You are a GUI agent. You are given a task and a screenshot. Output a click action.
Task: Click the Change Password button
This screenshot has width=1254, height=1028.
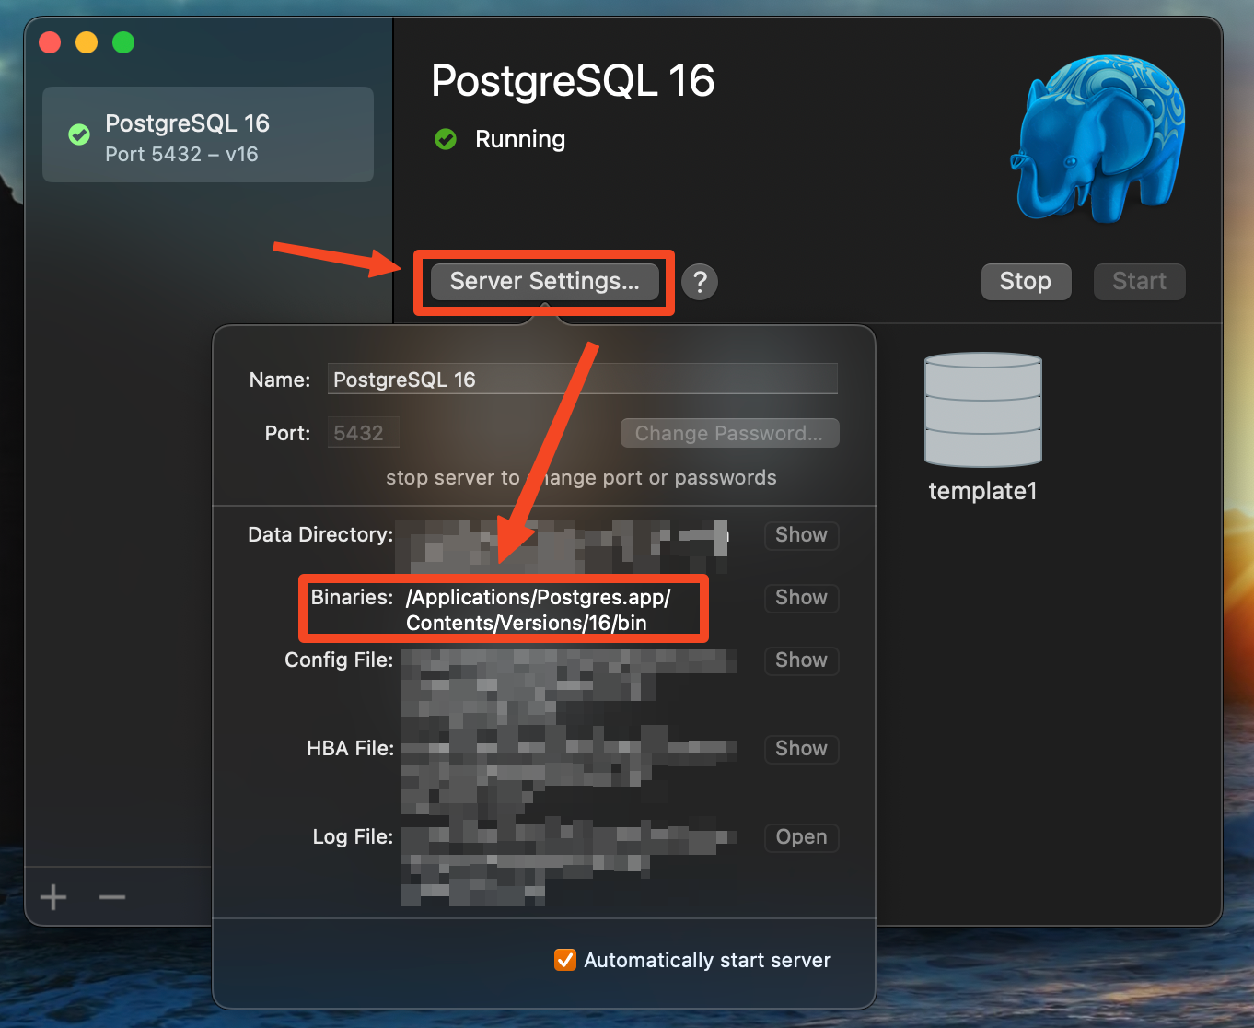coord(729,433)
